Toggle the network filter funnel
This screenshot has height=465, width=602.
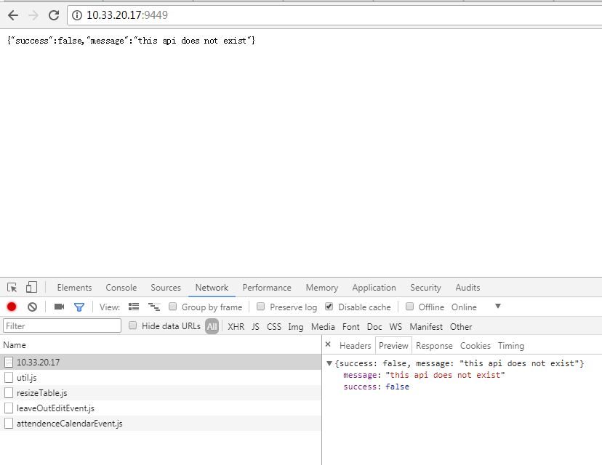(x=79, y=307)
